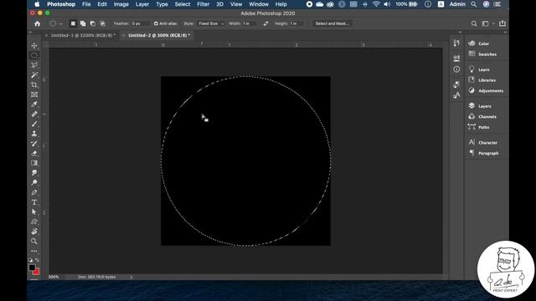Select the Magic Wand tool
This screenshot has width=536, height=301.
click(x=34, y=75)
